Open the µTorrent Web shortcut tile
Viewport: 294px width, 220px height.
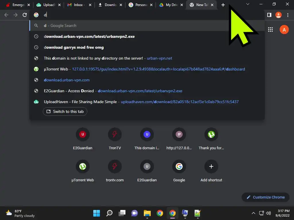click(83, 171)
